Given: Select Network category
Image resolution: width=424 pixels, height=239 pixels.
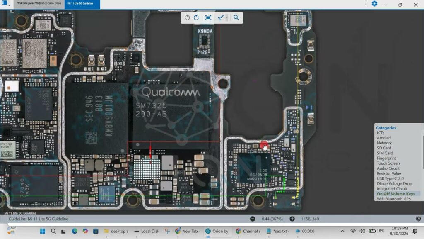Looking at the screenshot, I should point(384,143).
